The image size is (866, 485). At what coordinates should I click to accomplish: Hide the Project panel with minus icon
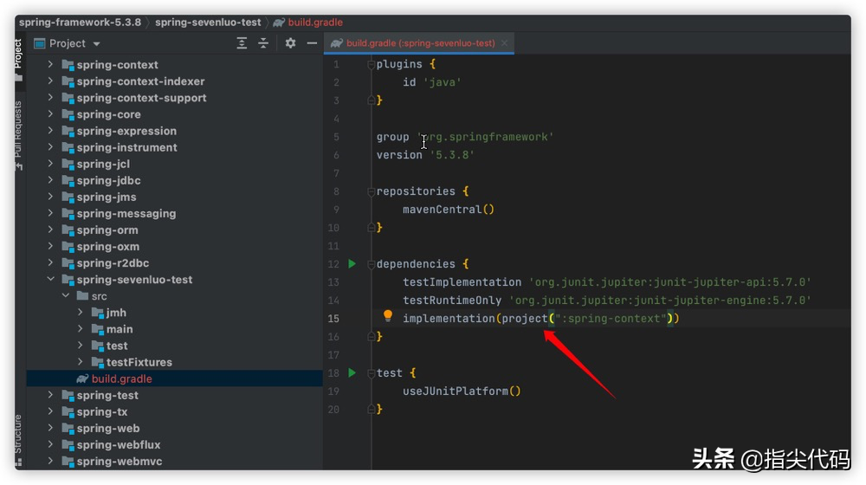[312, 43]
